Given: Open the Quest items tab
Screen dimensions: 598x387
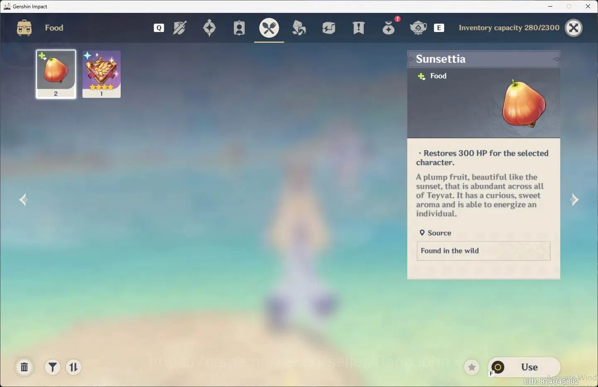Looking at the screenshot, I should pyautogui.click(x=359, y=28).
